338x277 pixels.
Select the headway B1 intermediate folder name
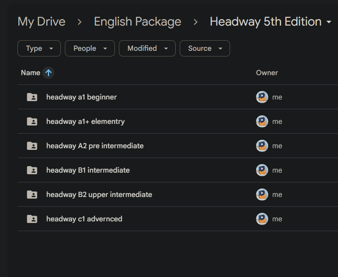point(88,170)
